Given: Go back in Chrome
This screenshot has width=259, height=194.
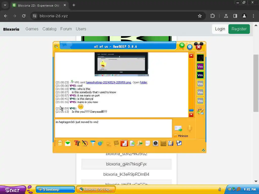Looking at the screenshot, I should pyautogui.click(x=6, y=16).
